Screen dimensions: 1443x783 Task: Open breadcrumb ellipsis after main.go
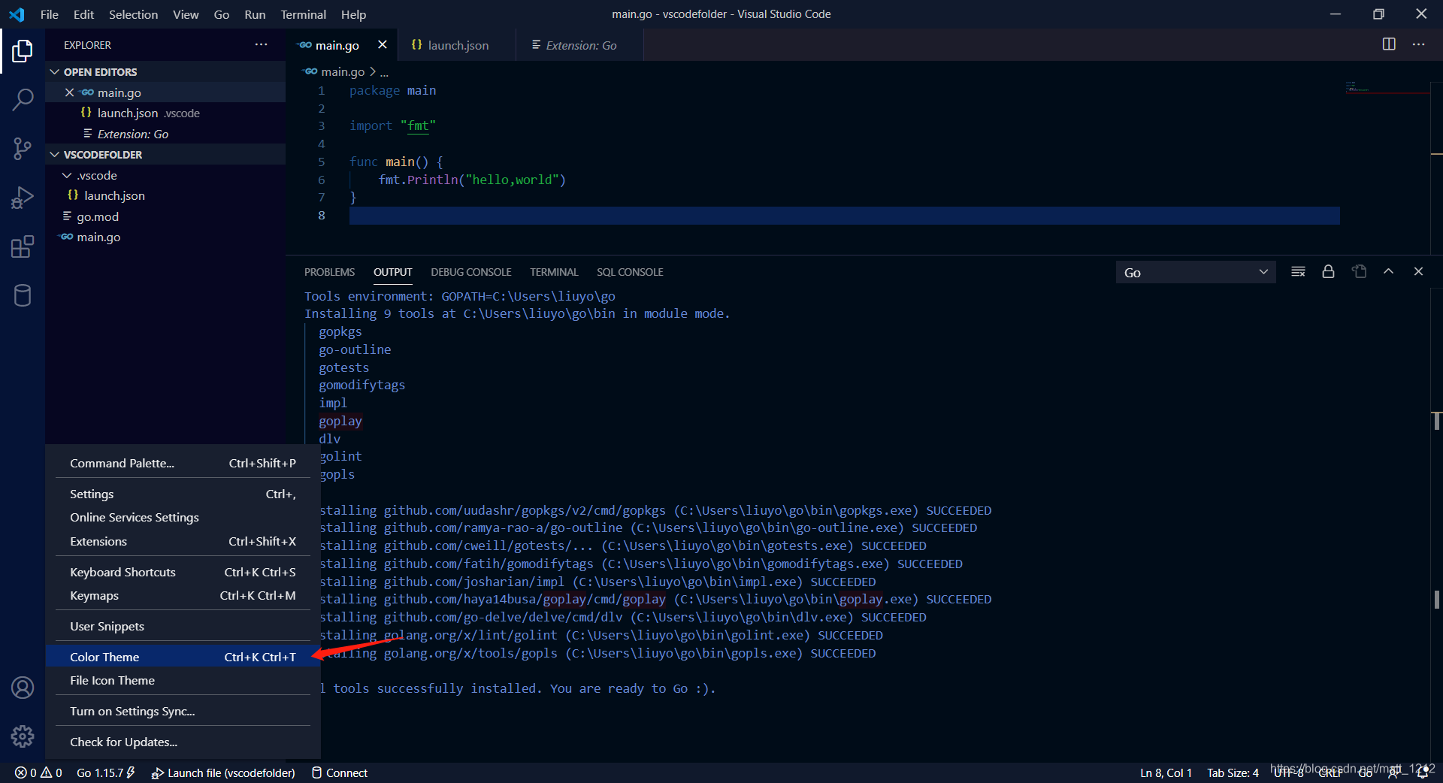(x=384, y=72)
